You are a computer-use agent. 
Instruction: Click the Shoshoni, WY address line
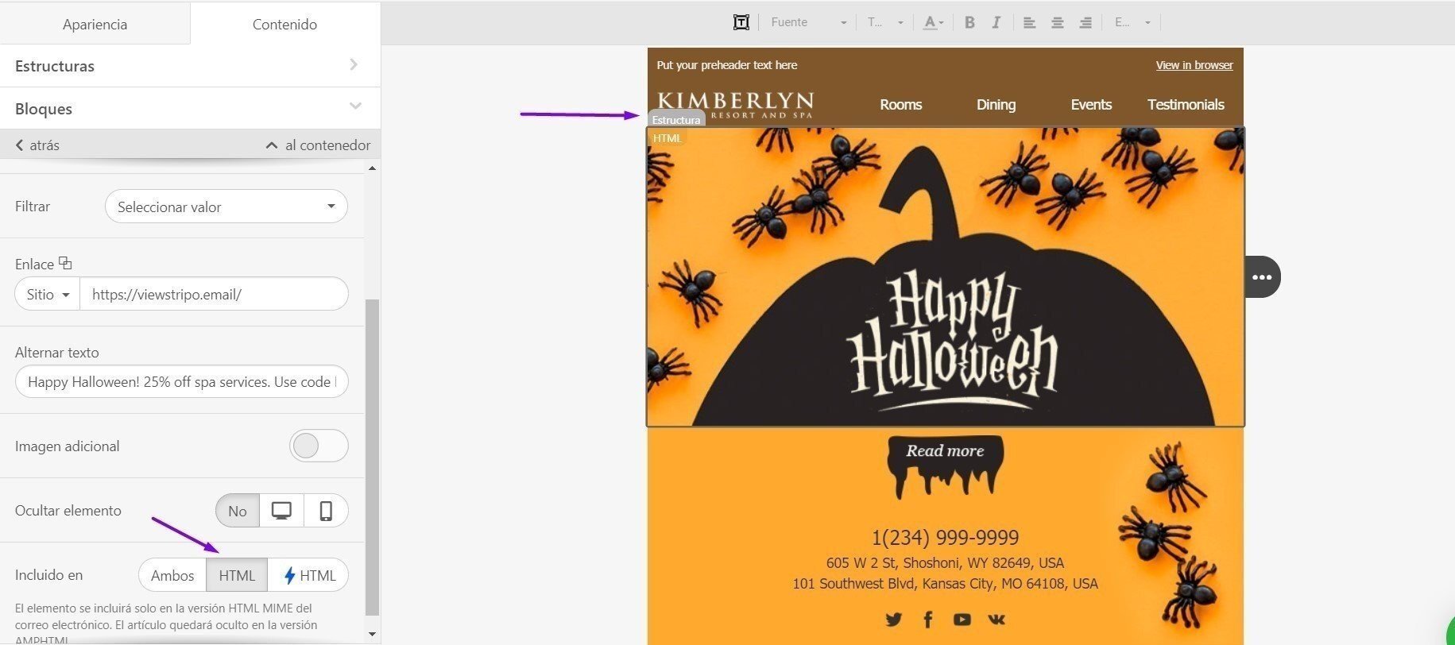(945, 562)
